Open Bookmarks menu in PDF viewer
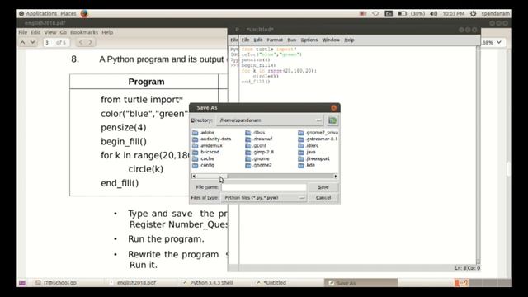This screenshot has height=297, width=528. click(84, 32)
